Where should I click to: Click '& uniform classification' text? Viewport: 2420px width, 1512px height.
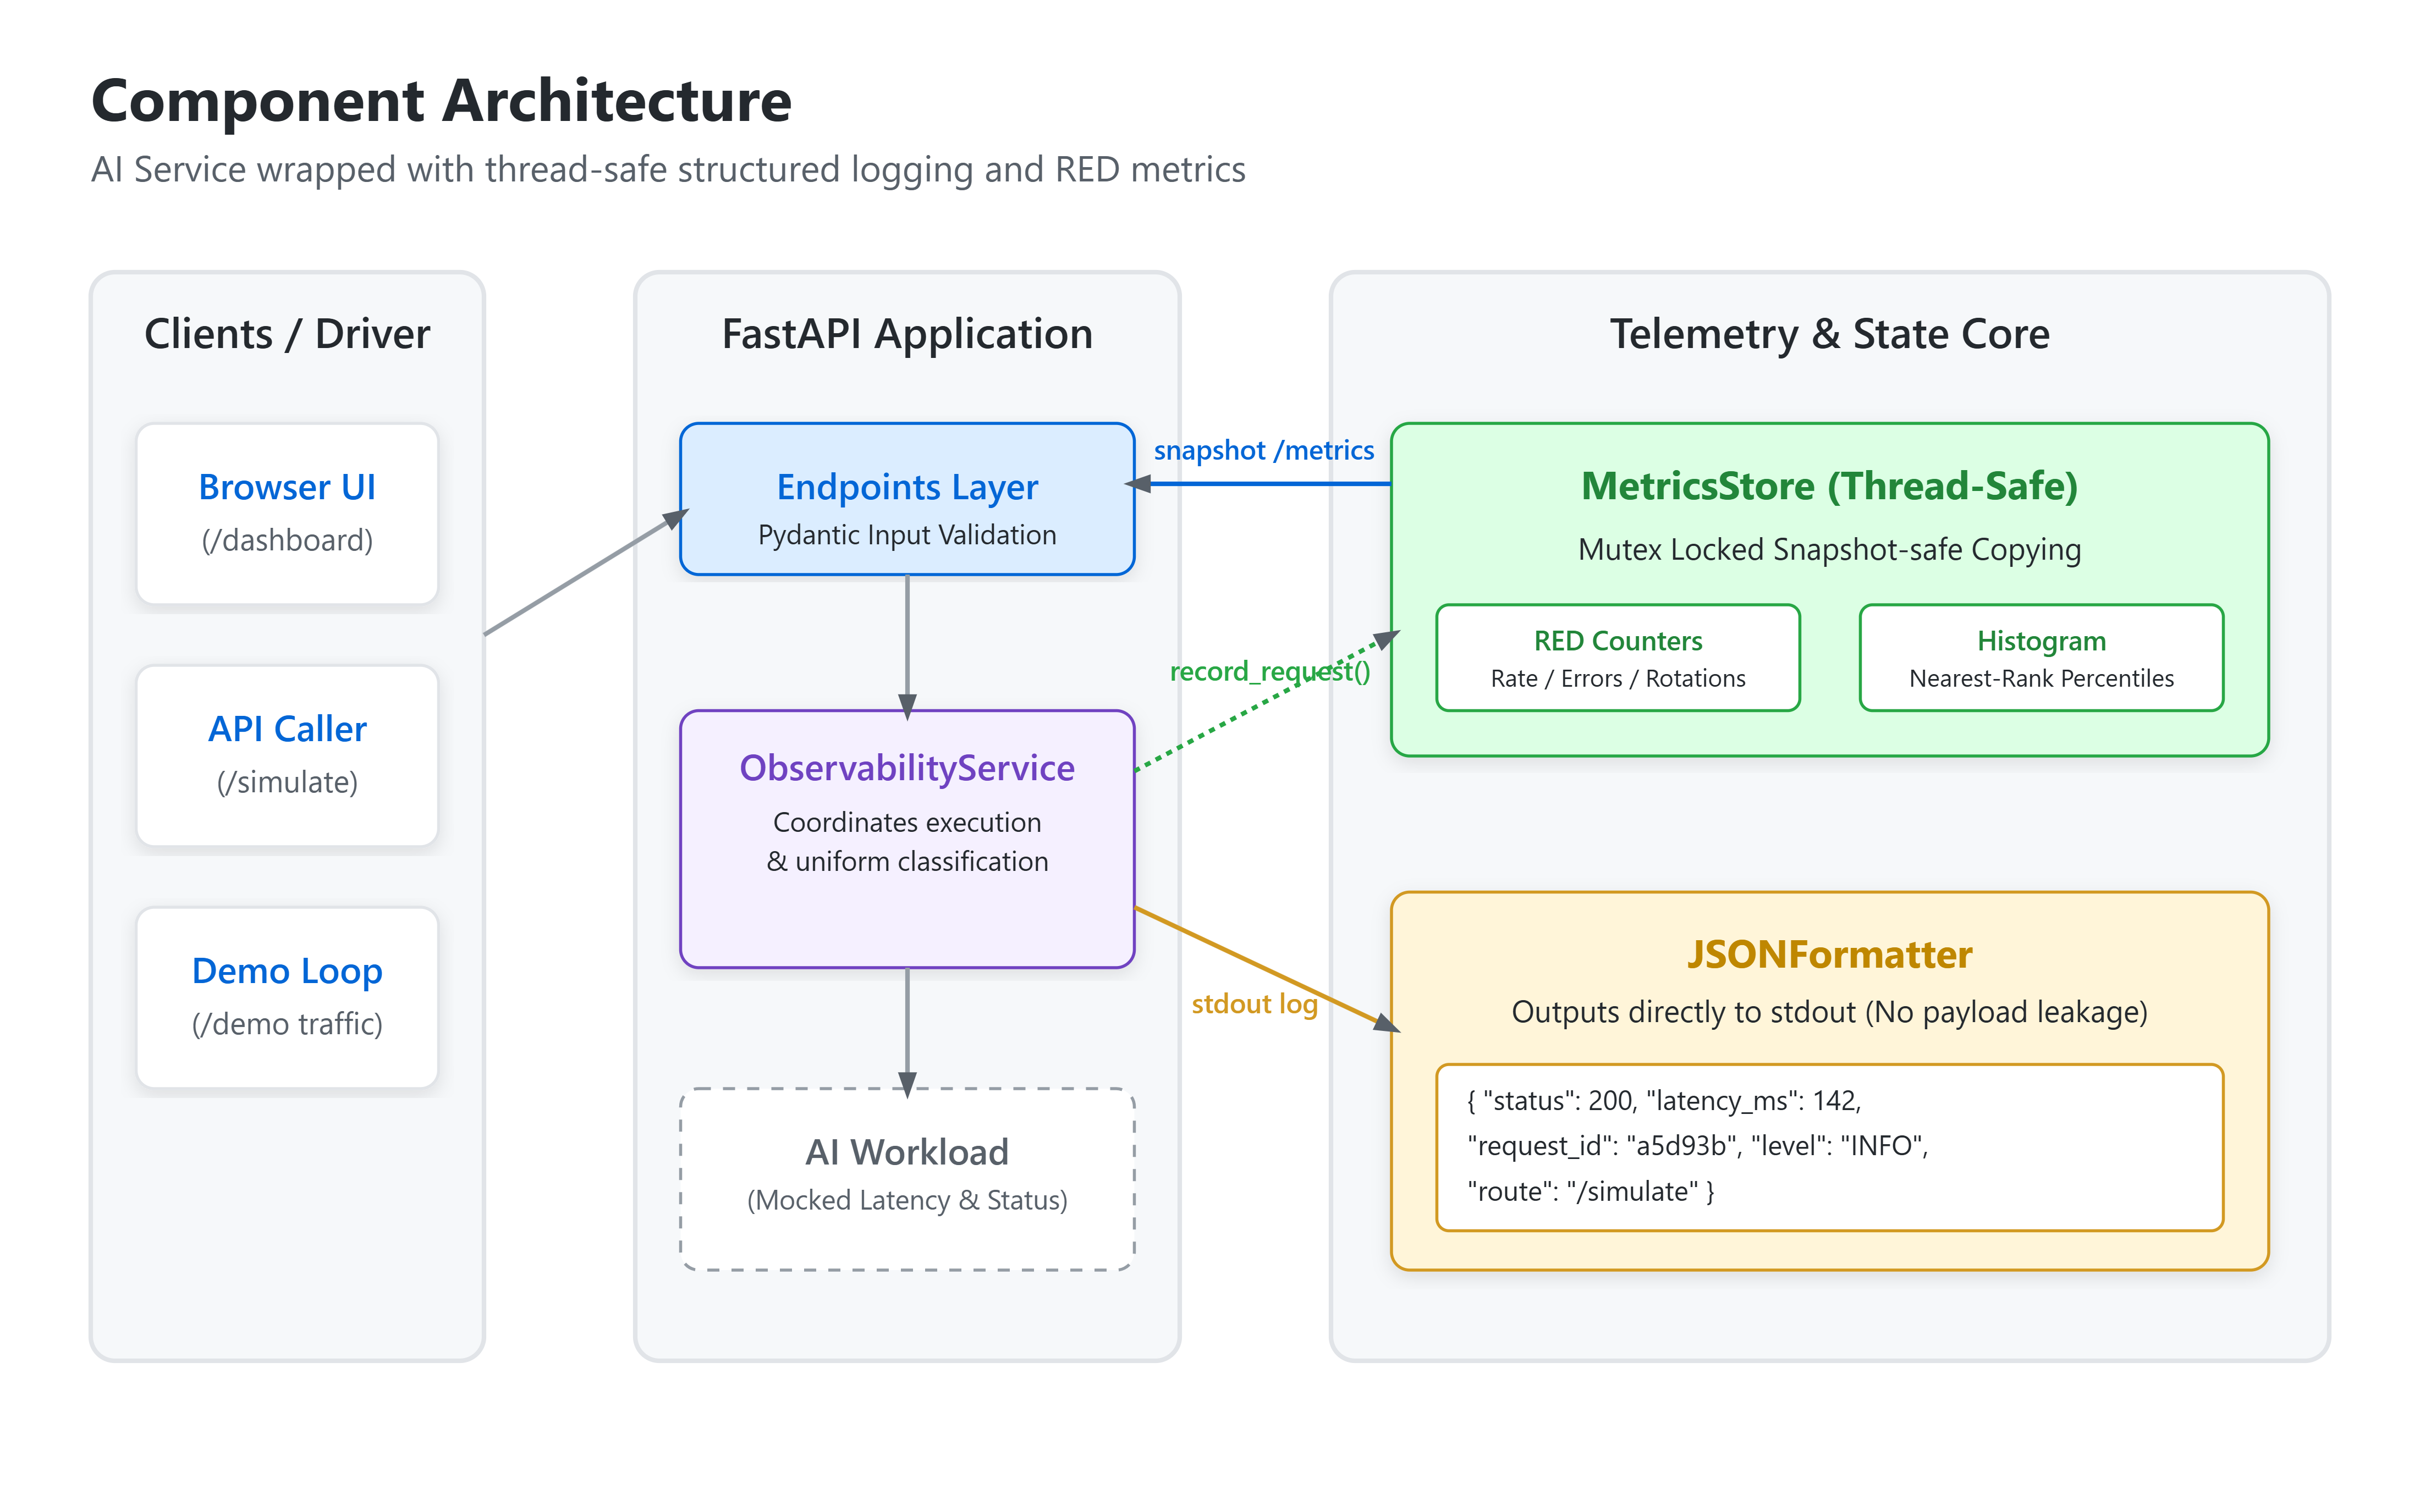pos(907,861)
